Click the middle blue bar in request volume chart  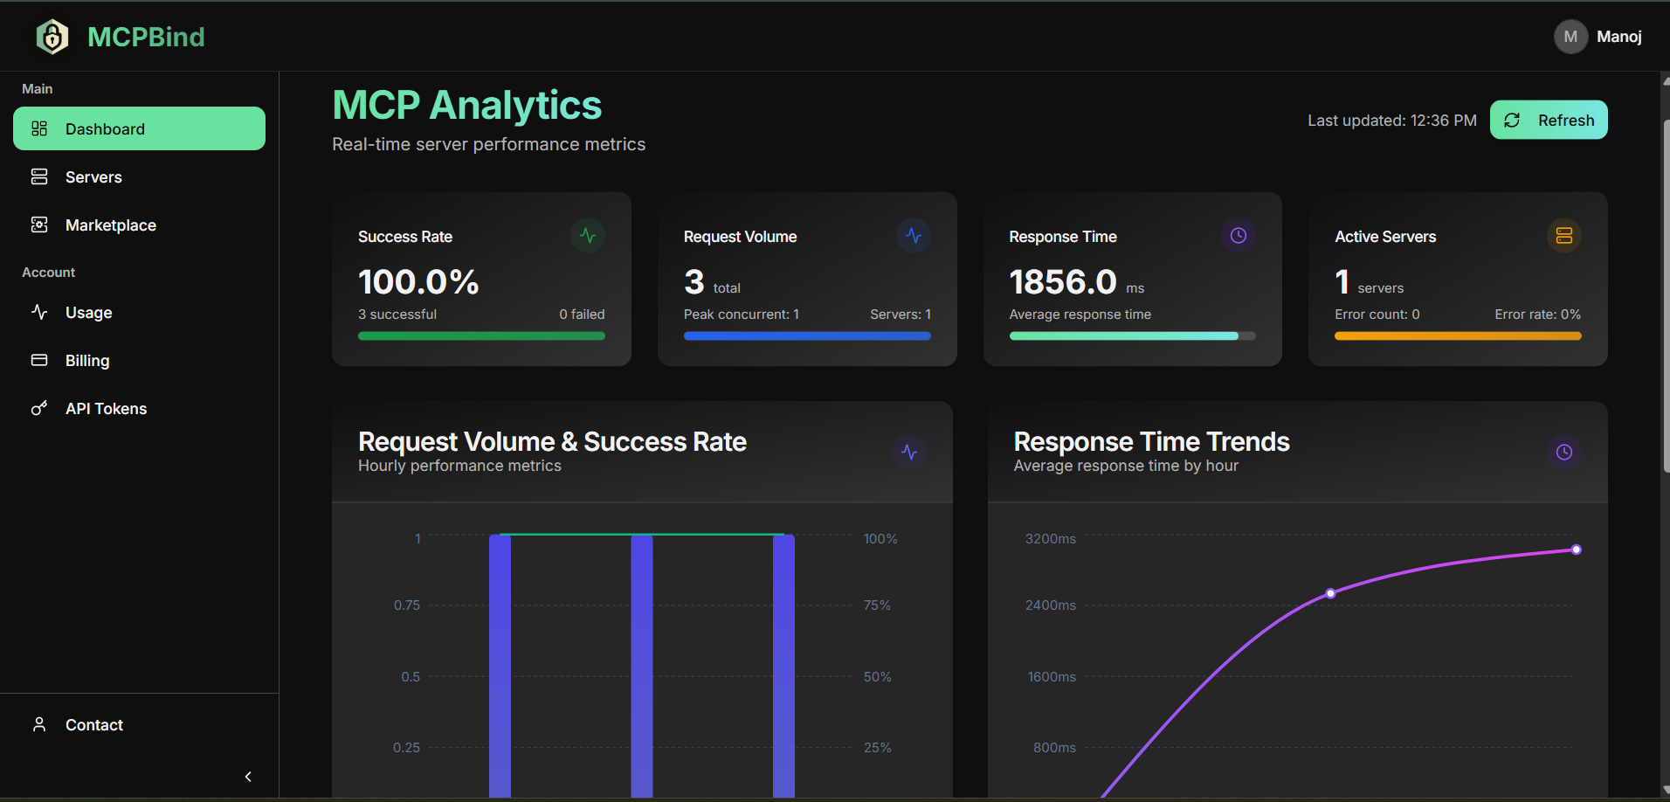pyautogui.click(x=642, y=666)
